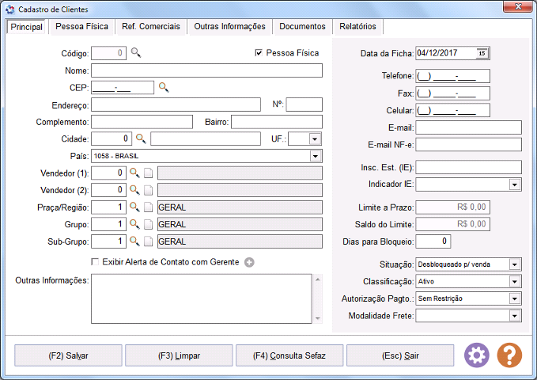537x380 pixels.
Task: Open the orange help question mark
Action: click(x=509, y=355)
